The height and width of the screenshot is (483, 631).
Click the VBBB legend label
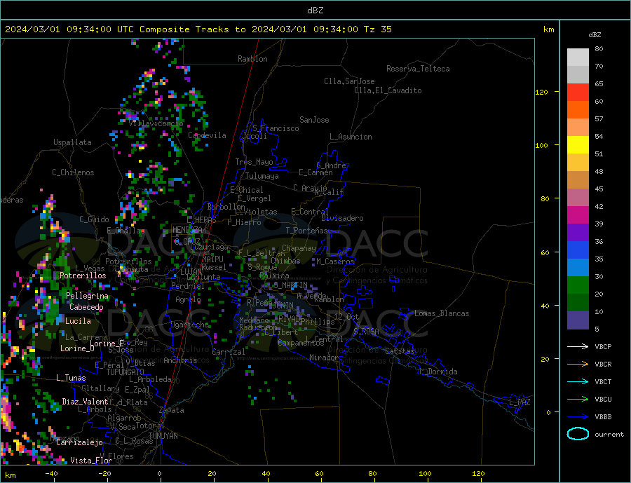click(603, 416)
